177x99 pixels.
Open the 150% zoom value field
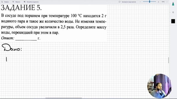coord(163,2)
